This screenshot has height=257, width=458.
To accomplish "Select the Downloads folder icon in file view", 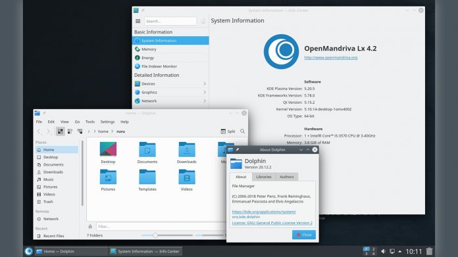I will (187, 149).
